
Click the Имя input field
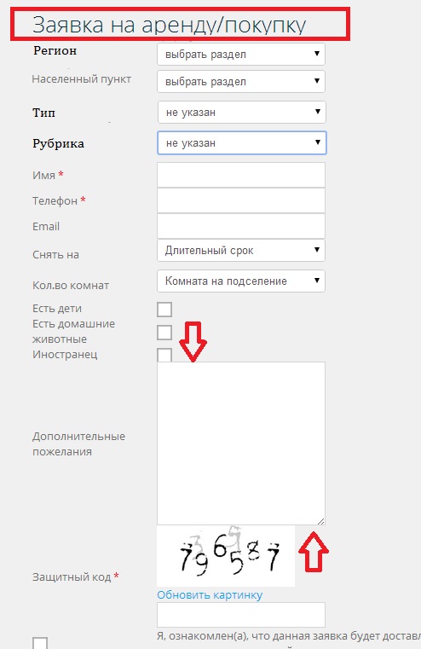click(241, 175)
